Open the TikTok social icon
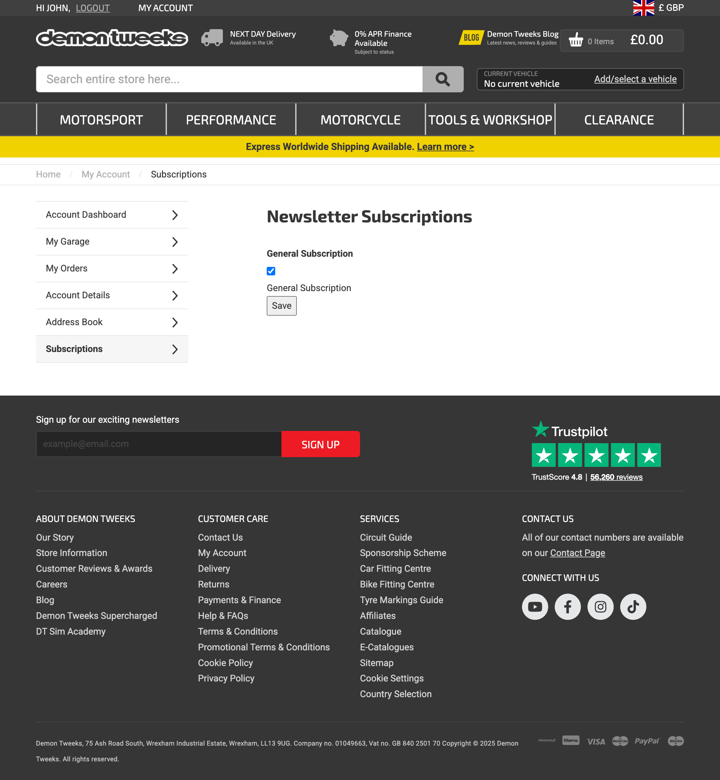Screen dimensions: 720x780 633,606
